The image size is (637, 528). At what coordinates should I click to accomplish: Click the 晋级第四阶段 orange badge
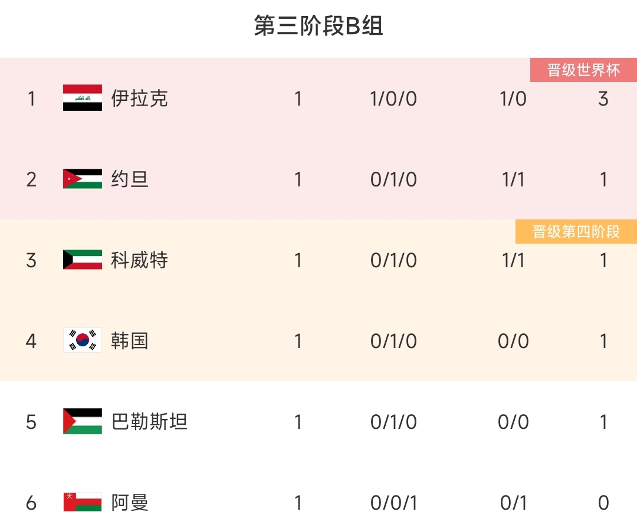[576, 232]
